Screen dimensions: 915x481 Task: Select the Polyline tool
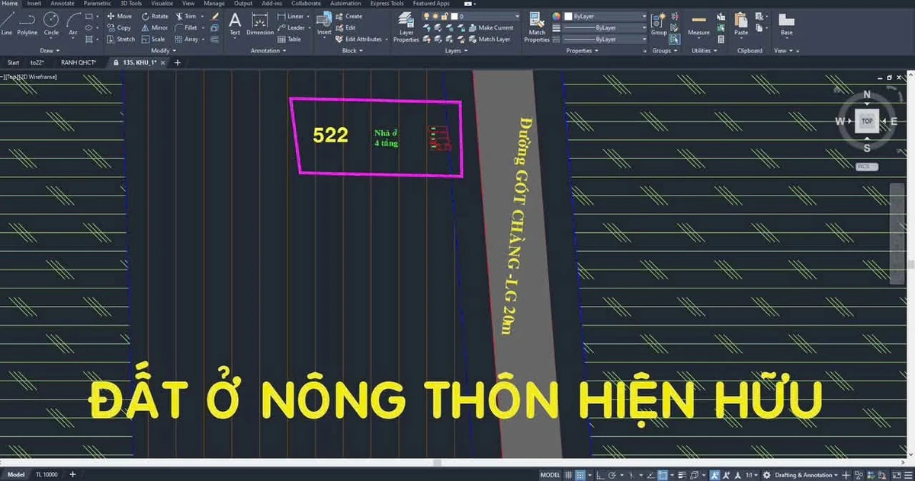pyautogui.click(x=27, y=23)
